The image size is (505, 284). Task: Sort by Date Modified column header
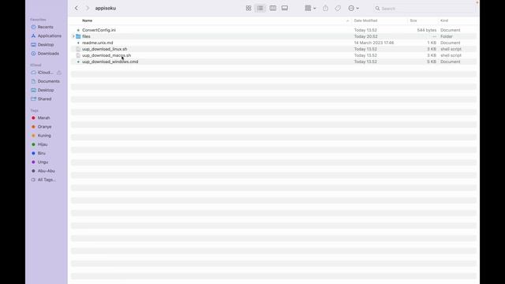coord(365,21)
